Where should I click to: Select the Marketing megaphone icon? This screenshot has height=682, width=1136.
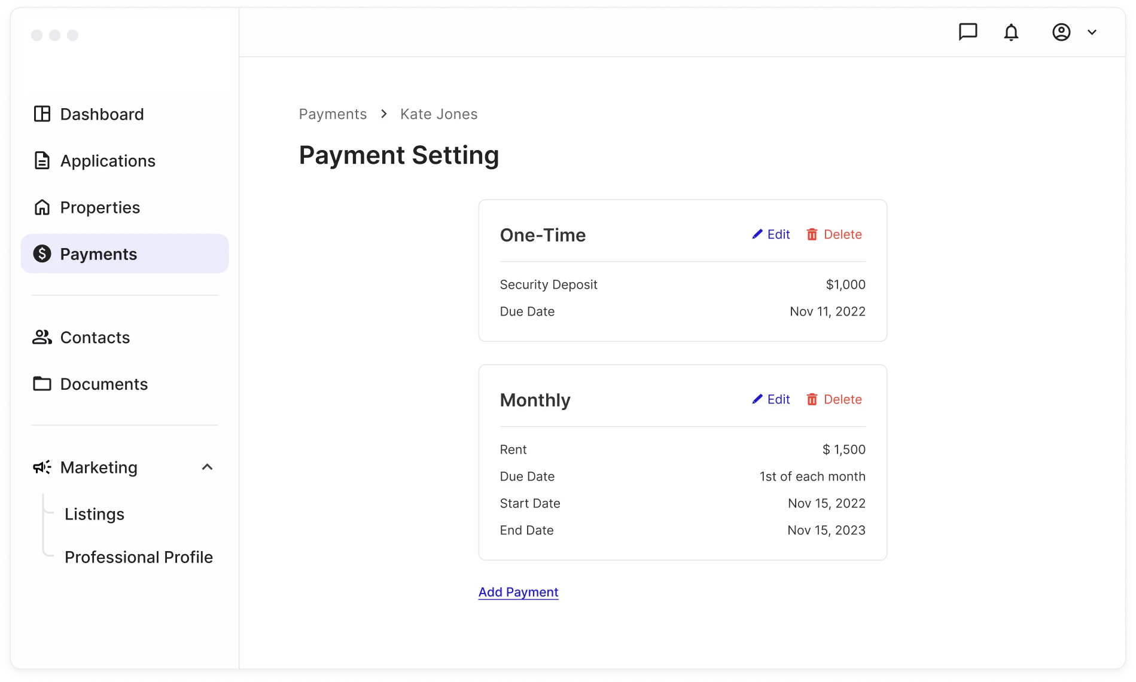click(42, 467)
